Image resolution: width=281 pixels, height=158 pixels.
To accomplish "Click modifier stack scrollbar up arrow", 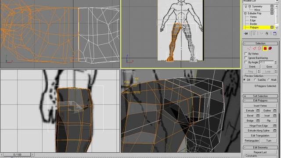I will tap(276, 6).
